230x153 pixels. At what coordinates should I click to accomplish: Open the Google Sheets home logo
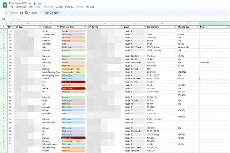coord(5,5)
